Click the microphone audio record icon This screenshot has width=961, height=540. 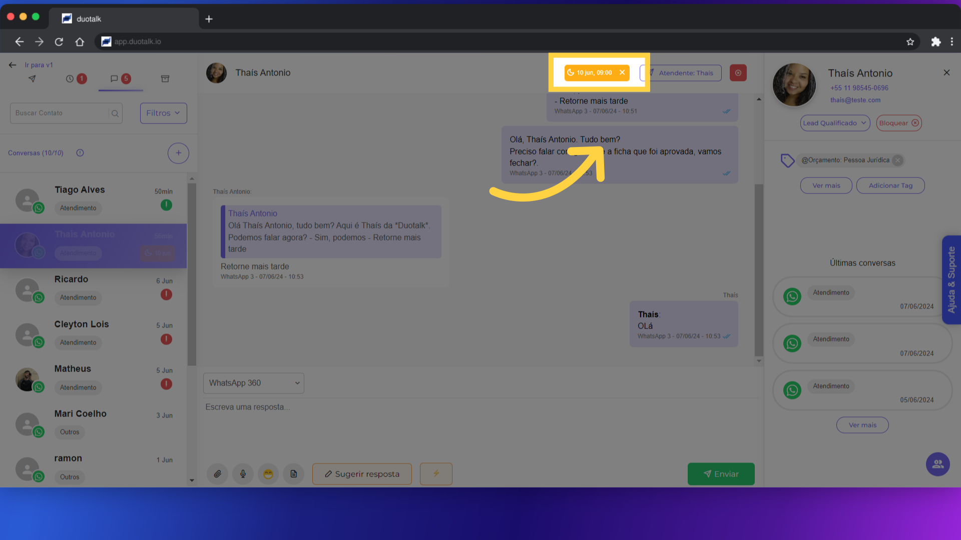point(243,474)
